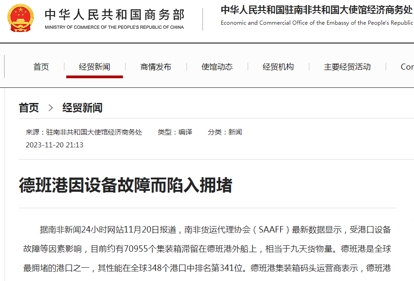Viewport: 414px width, 281px height.
Task: Open the 经贸新闻 breadcrumb link
Action: coord(82,108)
